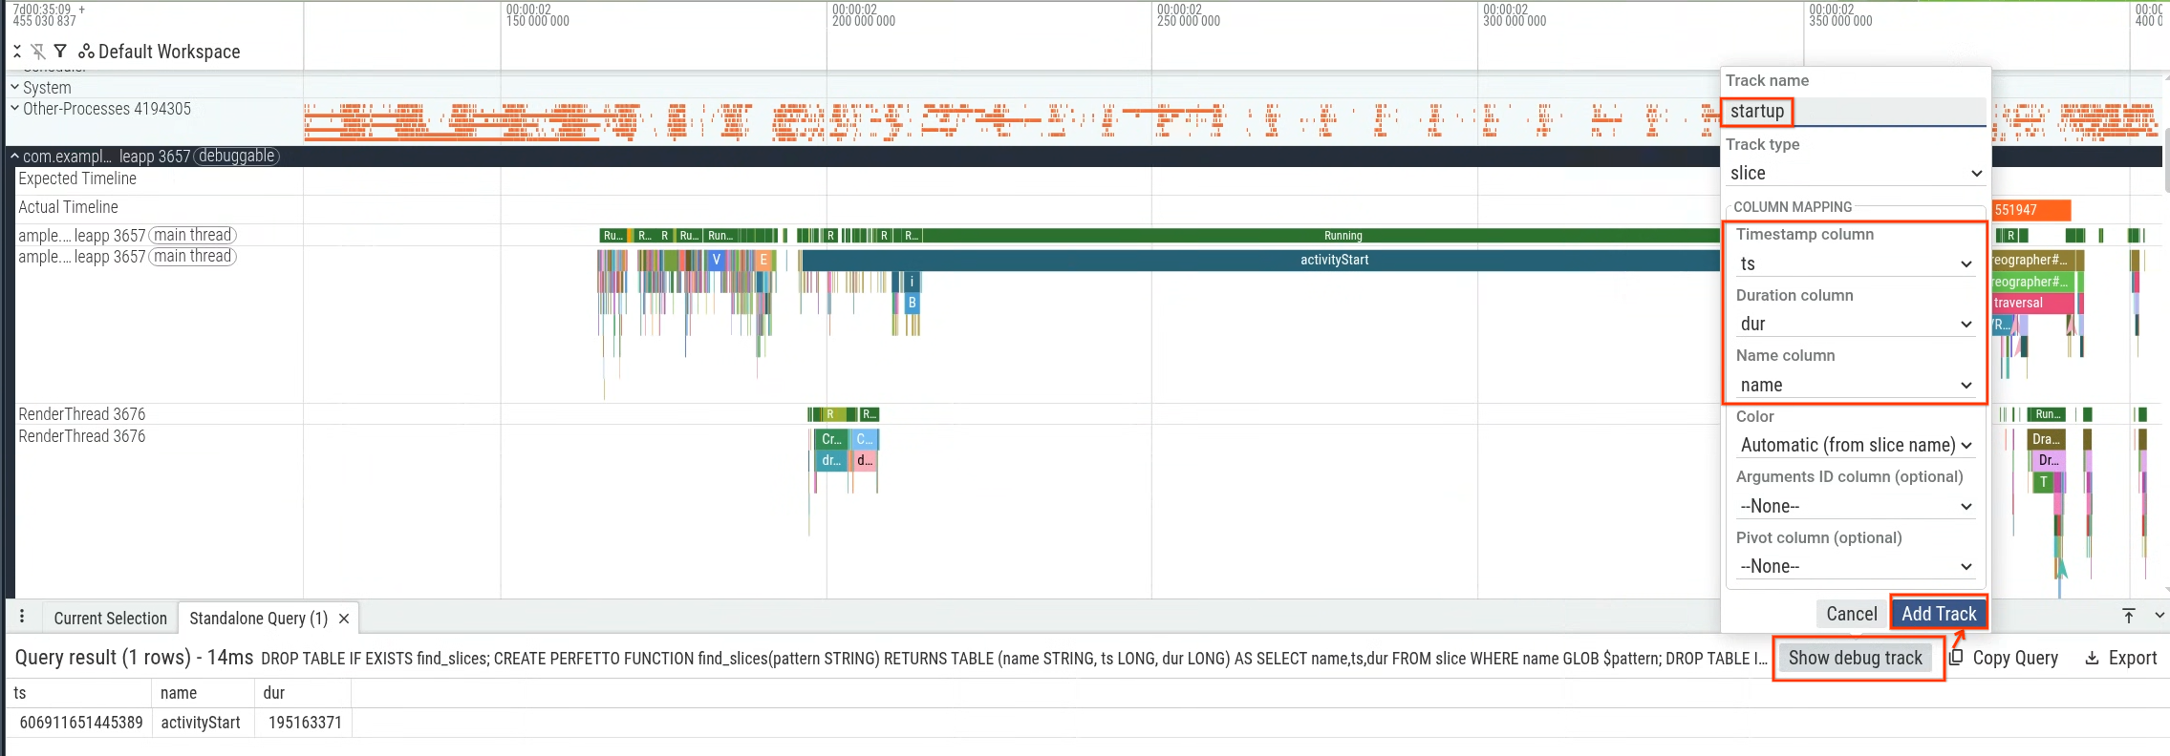Click the Add Track button
The image size is (2170, 756).
[1938, 614]
